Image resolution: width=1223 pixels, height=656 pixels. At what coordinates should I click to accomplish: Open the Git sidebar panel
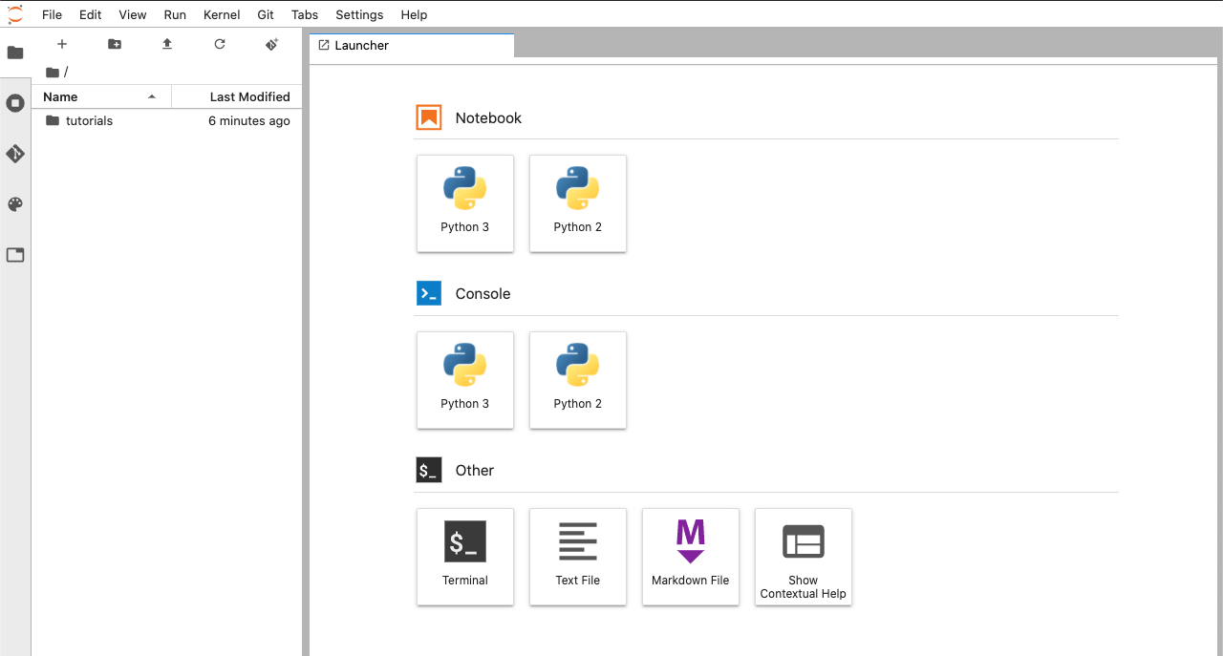(15, 154)
